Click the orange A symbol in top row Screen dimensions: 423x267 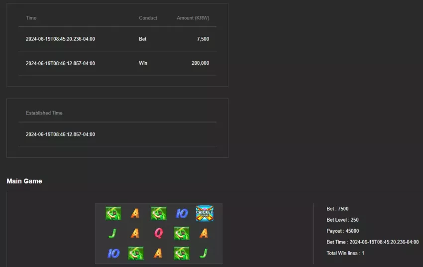(x=135, y=213)
